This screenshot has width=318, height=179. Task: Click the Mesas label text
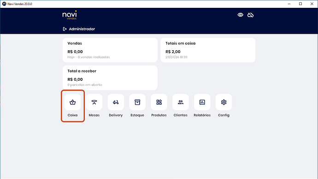coord(94,115)
